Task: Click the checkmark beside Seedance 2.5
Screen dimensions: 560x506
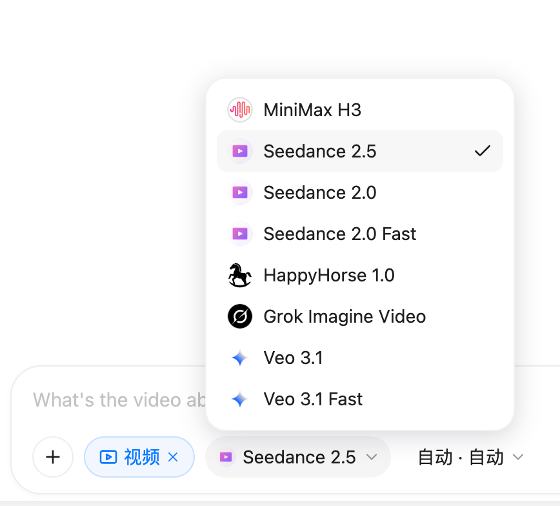Action: pyautogui.click(x=483, y=151)
